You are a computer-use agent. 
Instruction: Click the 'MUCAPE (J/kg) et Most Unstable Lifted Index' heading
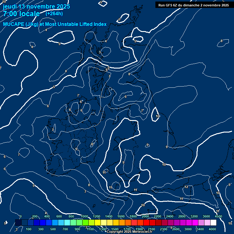pyautogui.click(x=55, y=24)
